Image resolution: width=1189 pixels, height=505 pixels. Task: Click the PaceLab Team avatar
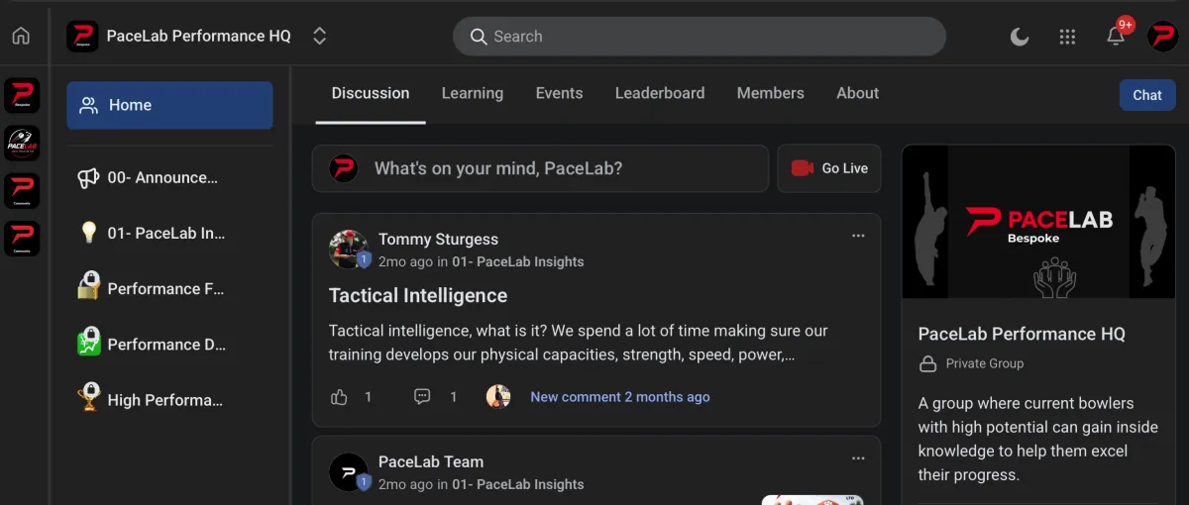(348, 471)
